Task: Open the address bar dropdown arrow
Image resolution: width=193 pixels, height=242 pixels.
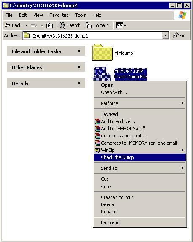Action: pos(165,35)
